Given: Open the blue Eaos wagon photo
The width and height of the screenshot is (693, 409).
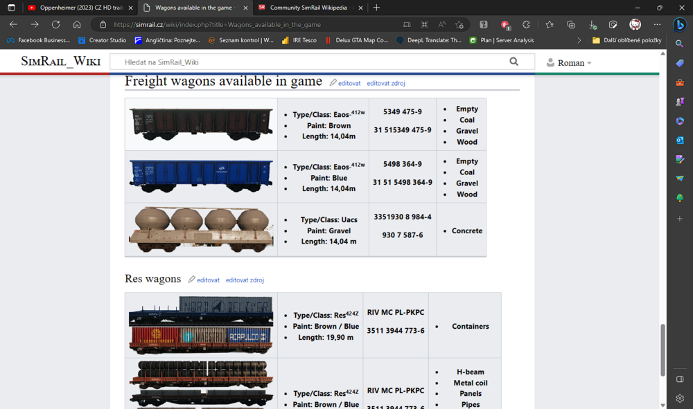Looking at the screenshot, I should 200,176.
